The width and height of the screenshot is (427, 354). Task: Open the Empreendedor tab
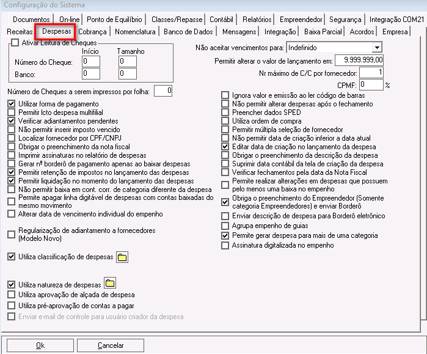tap(301, 20)
